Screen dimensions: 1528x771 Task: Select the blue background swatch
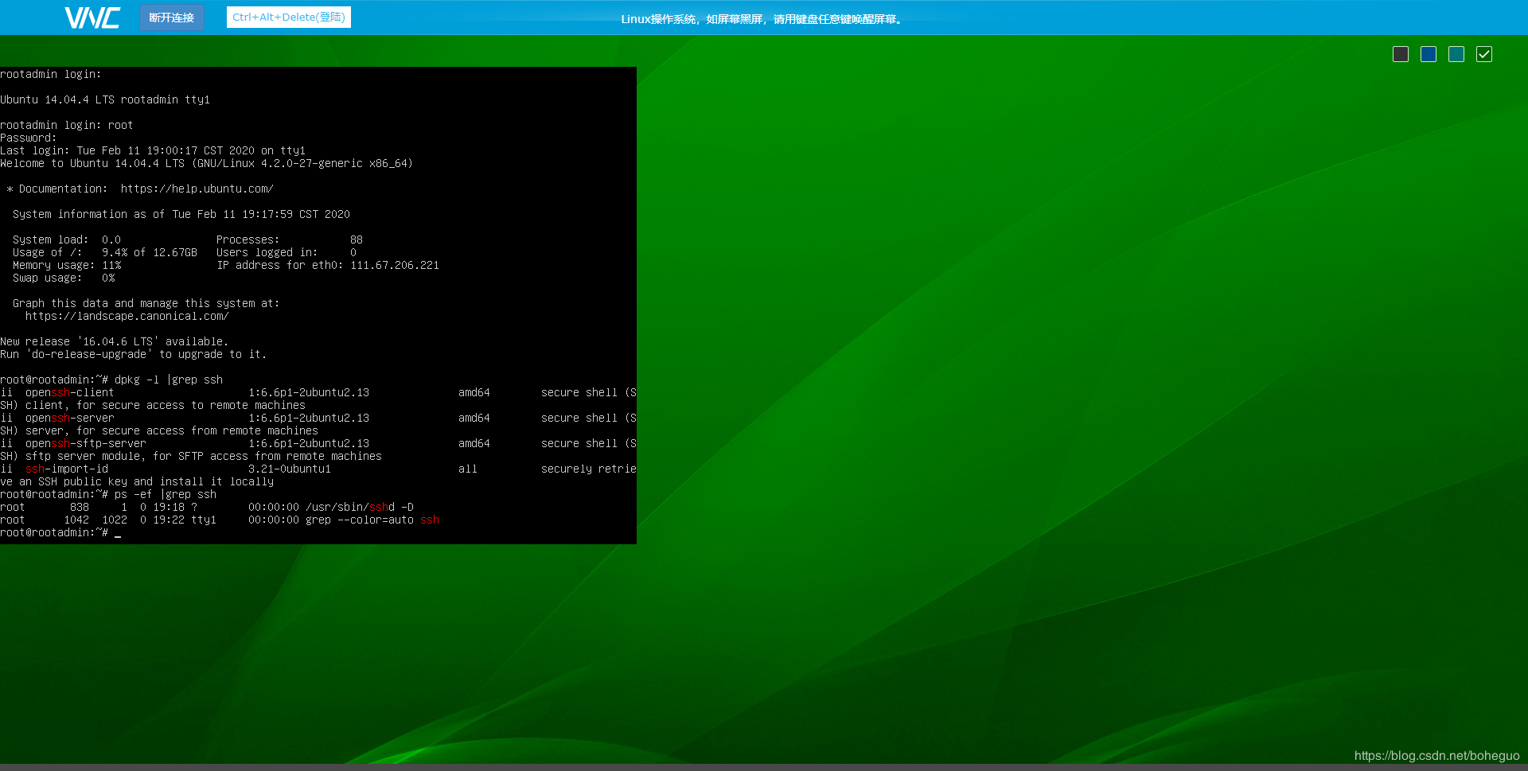[1429, 54]
